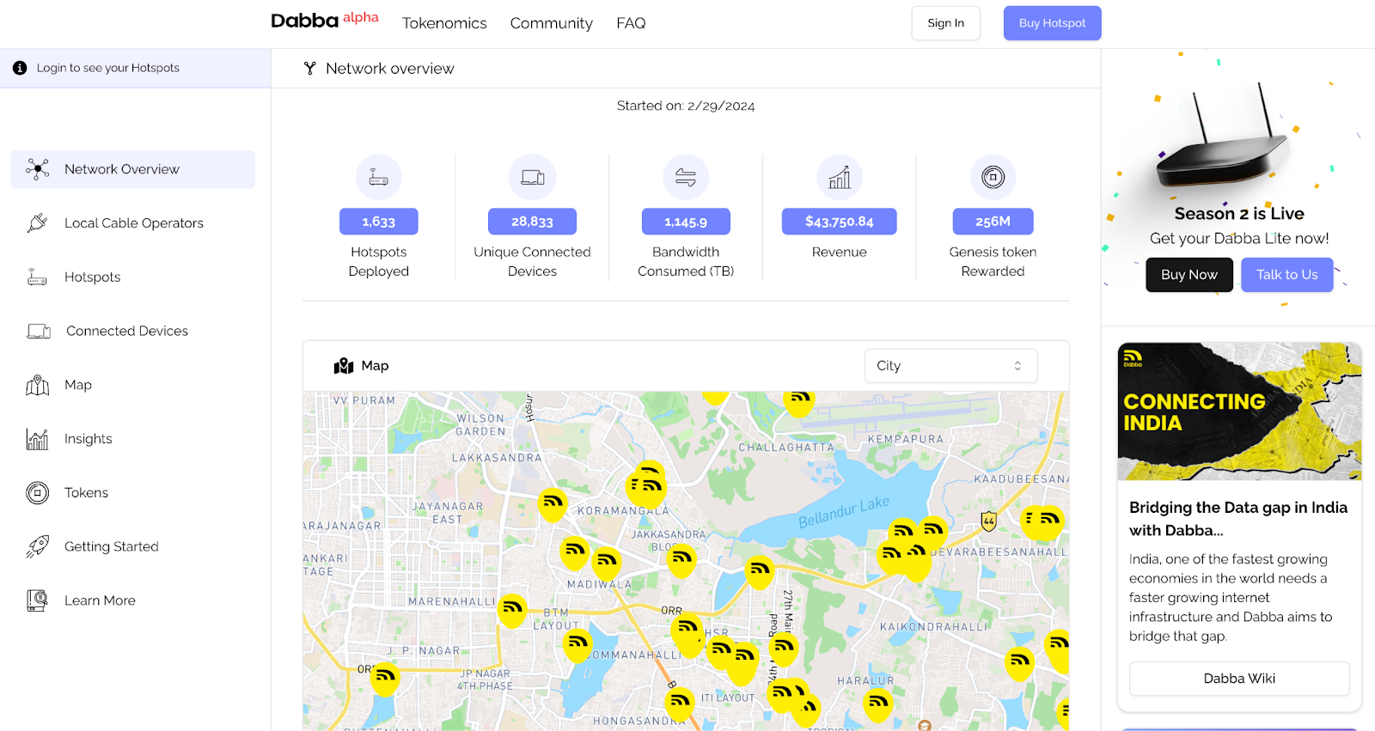Click the Getting Started rocket icon
This screenshot has width=1375, height=731.
coord(37,546)
